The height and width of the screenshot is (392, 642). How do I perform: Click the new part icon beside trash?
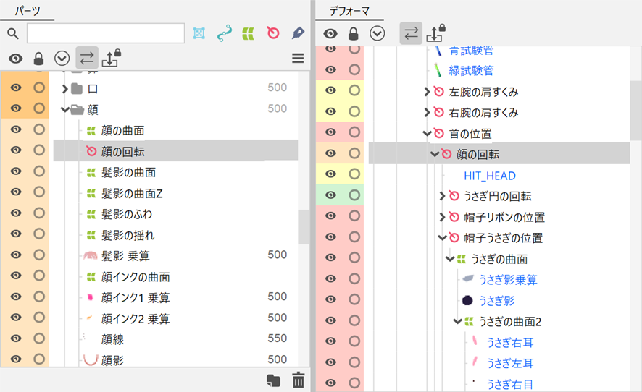pyautogui.click(x=273, y=380)
